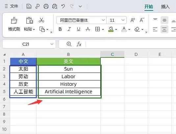Toggle Bold formatting
The image size is (176, 134).
pos(60,29)
